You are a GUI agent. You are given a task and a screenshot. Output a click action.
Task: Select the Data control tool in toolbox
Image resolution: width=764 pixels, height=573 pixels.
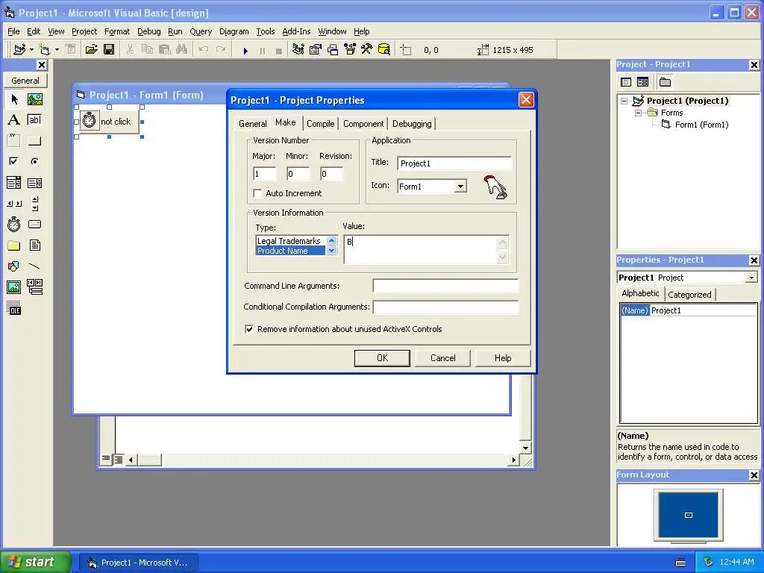pos(34,287)
